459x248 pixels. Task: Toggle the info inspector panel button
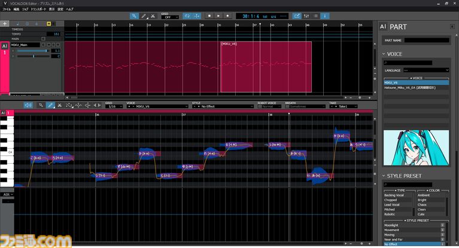tap(324, 16)
